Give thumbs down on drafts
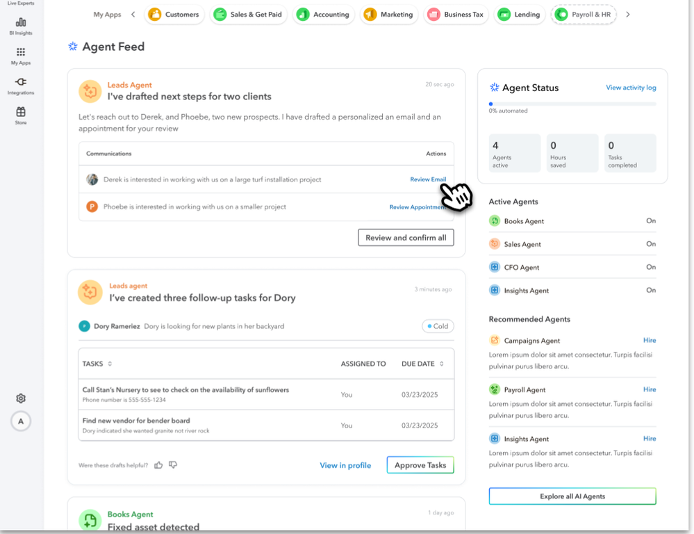 click(173, 465)
